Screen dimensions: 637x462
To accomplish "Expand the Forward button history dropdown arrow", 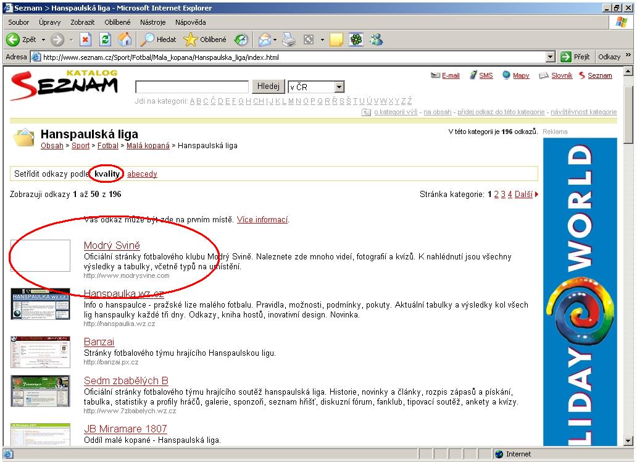I will pyautogui.click(x=71, y=40).
